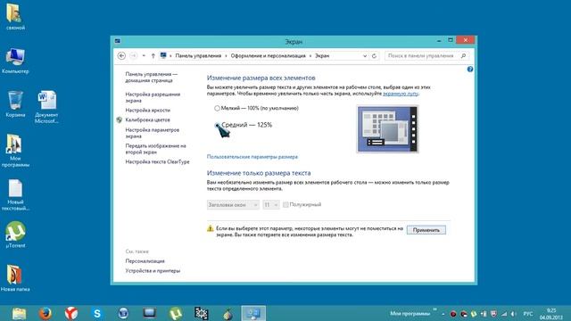Screen dimensions: 571x321
Task: Open Передать изображение на второй экран
Action: tap(155, 149)
